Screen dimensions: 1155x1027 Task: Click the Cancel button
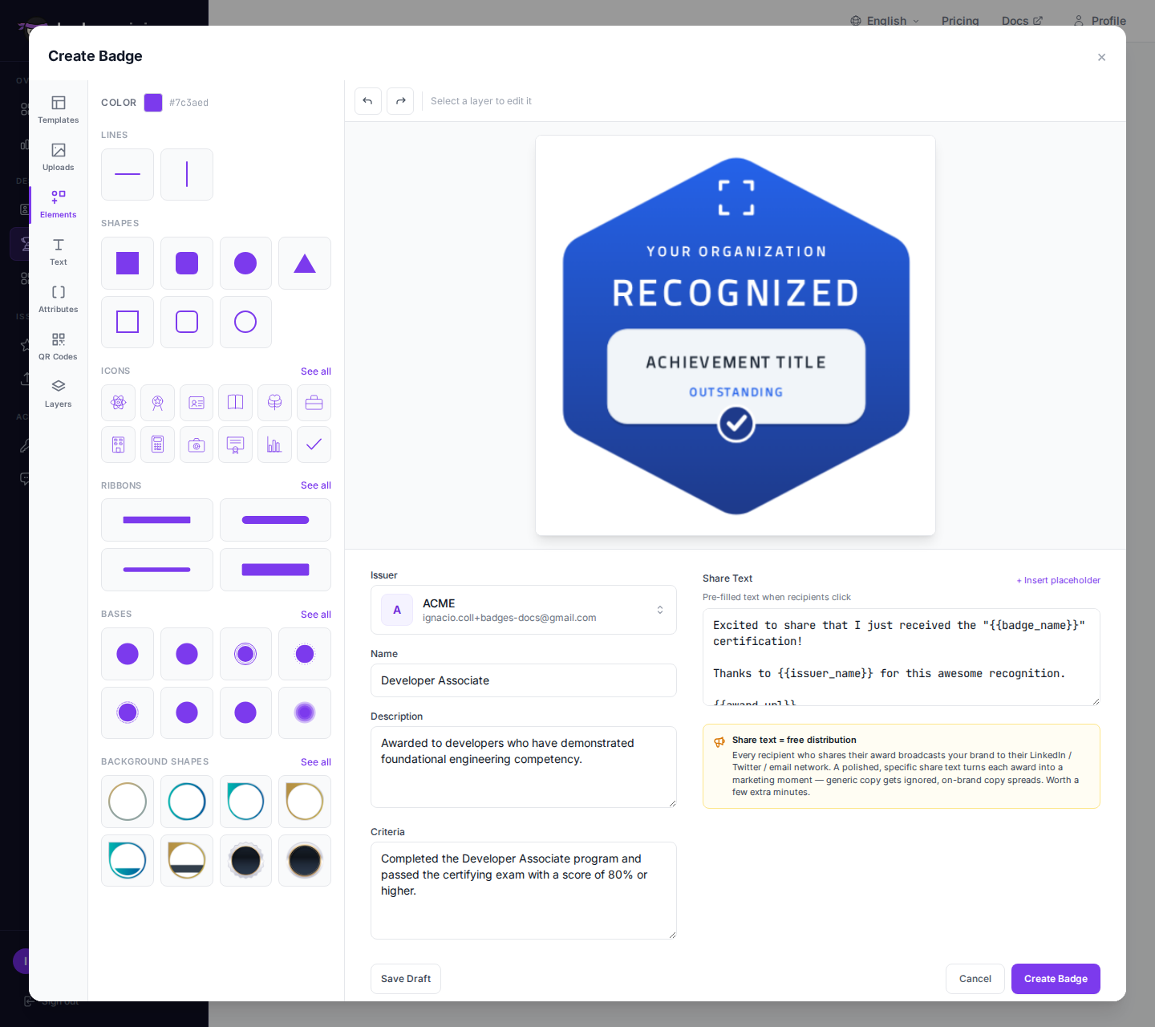click(x=975, y=979)
